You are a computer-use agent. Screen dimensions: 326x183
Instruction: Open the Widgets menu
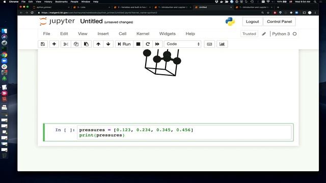tap(168, 34)
